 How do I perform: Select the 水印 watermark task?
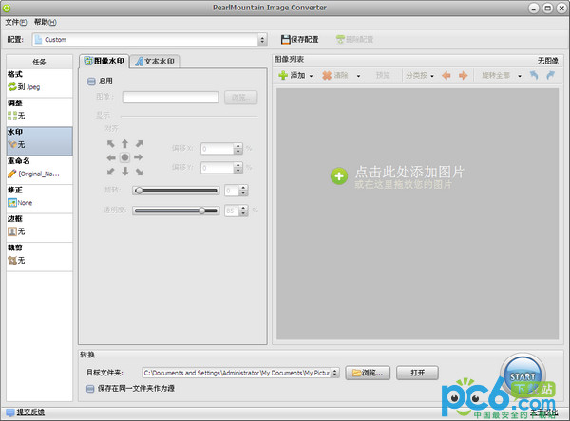point(39,141)
